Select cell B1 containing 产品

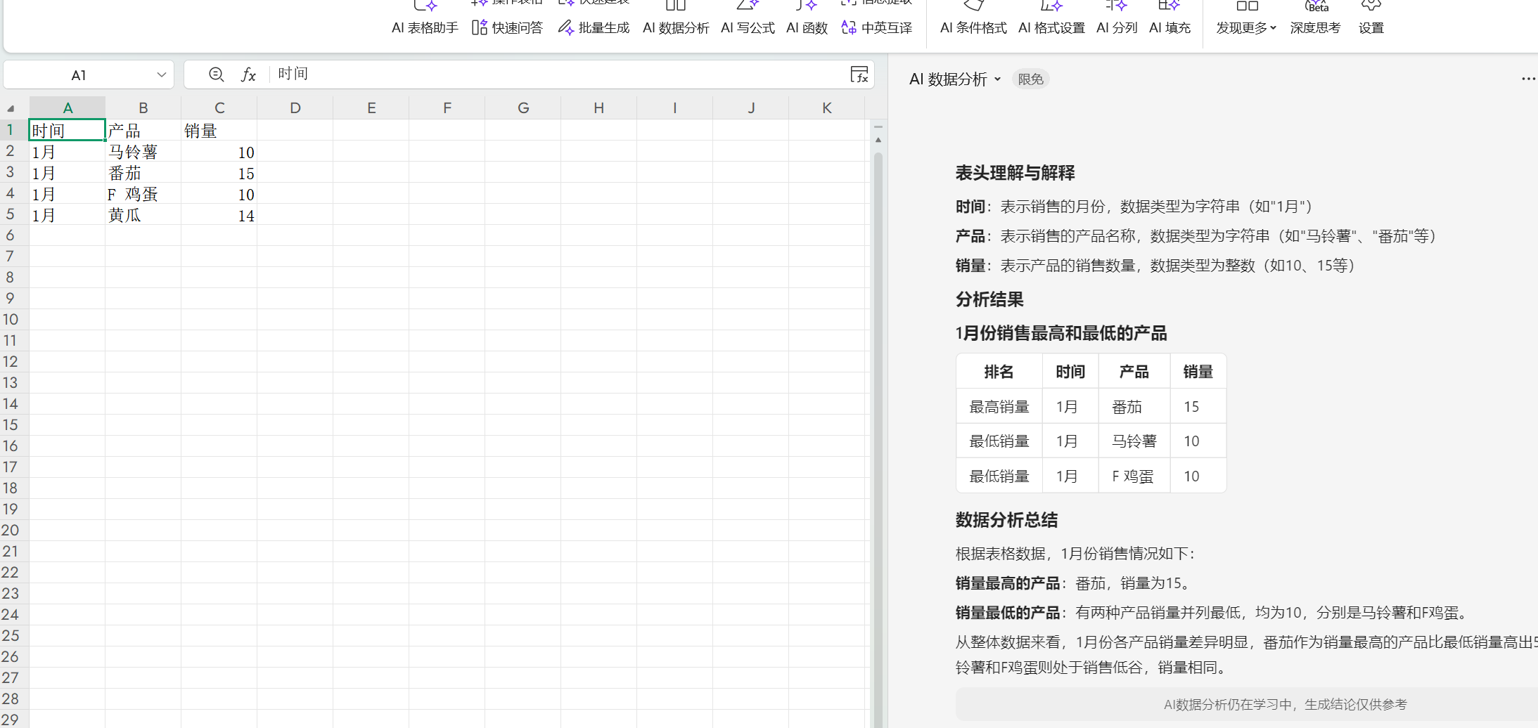tap(143, 130)
